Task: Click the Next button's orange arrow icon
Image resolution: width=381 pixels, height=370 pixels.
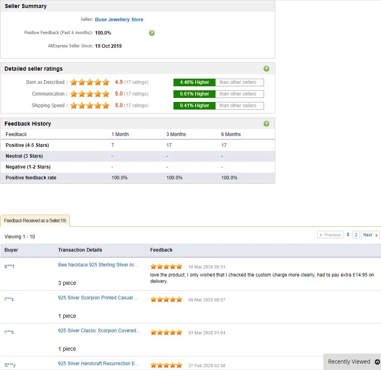Action: [x=376, y=235]
